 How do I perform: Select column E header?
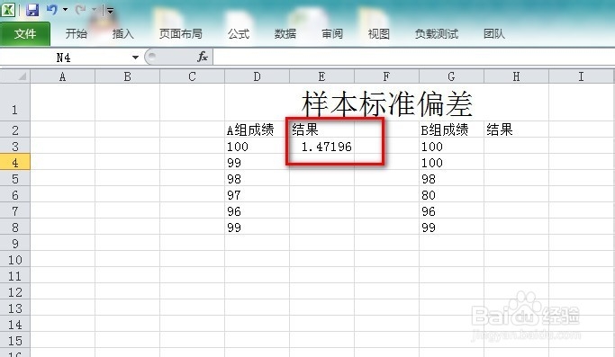322,76
